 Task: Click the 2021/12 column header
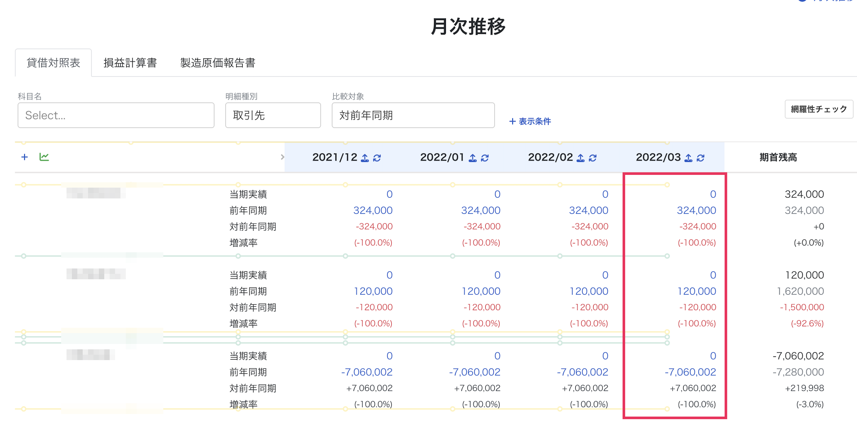point(335,157)
